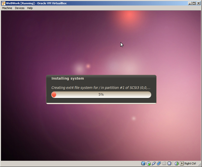Viewport: 202px width, 167px height.
Task: Click the hard disk activity icon
Action: (x=143, y=163)
